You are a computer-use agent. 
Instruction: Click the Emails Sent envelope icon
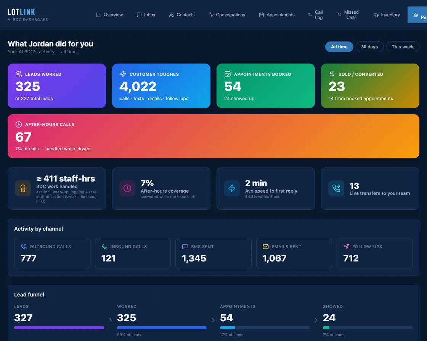[265, 246]
